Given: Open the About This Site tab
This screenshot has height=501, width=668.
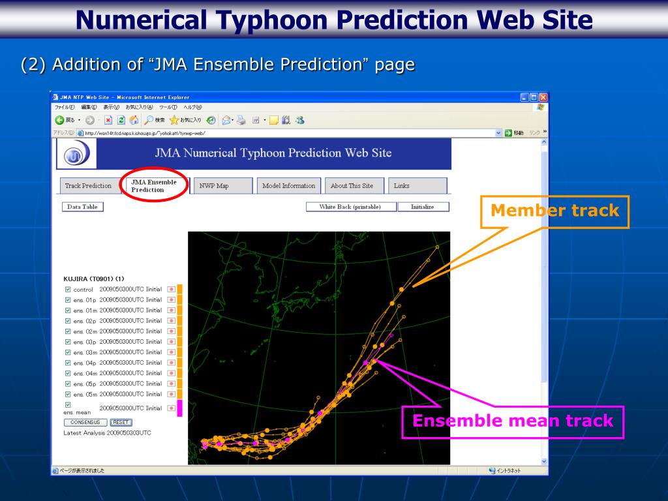Looking at the screenshot, I should pos(354,186).
